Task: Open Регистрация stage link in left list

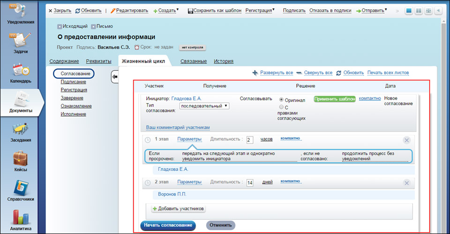Action: click(74, 90)
